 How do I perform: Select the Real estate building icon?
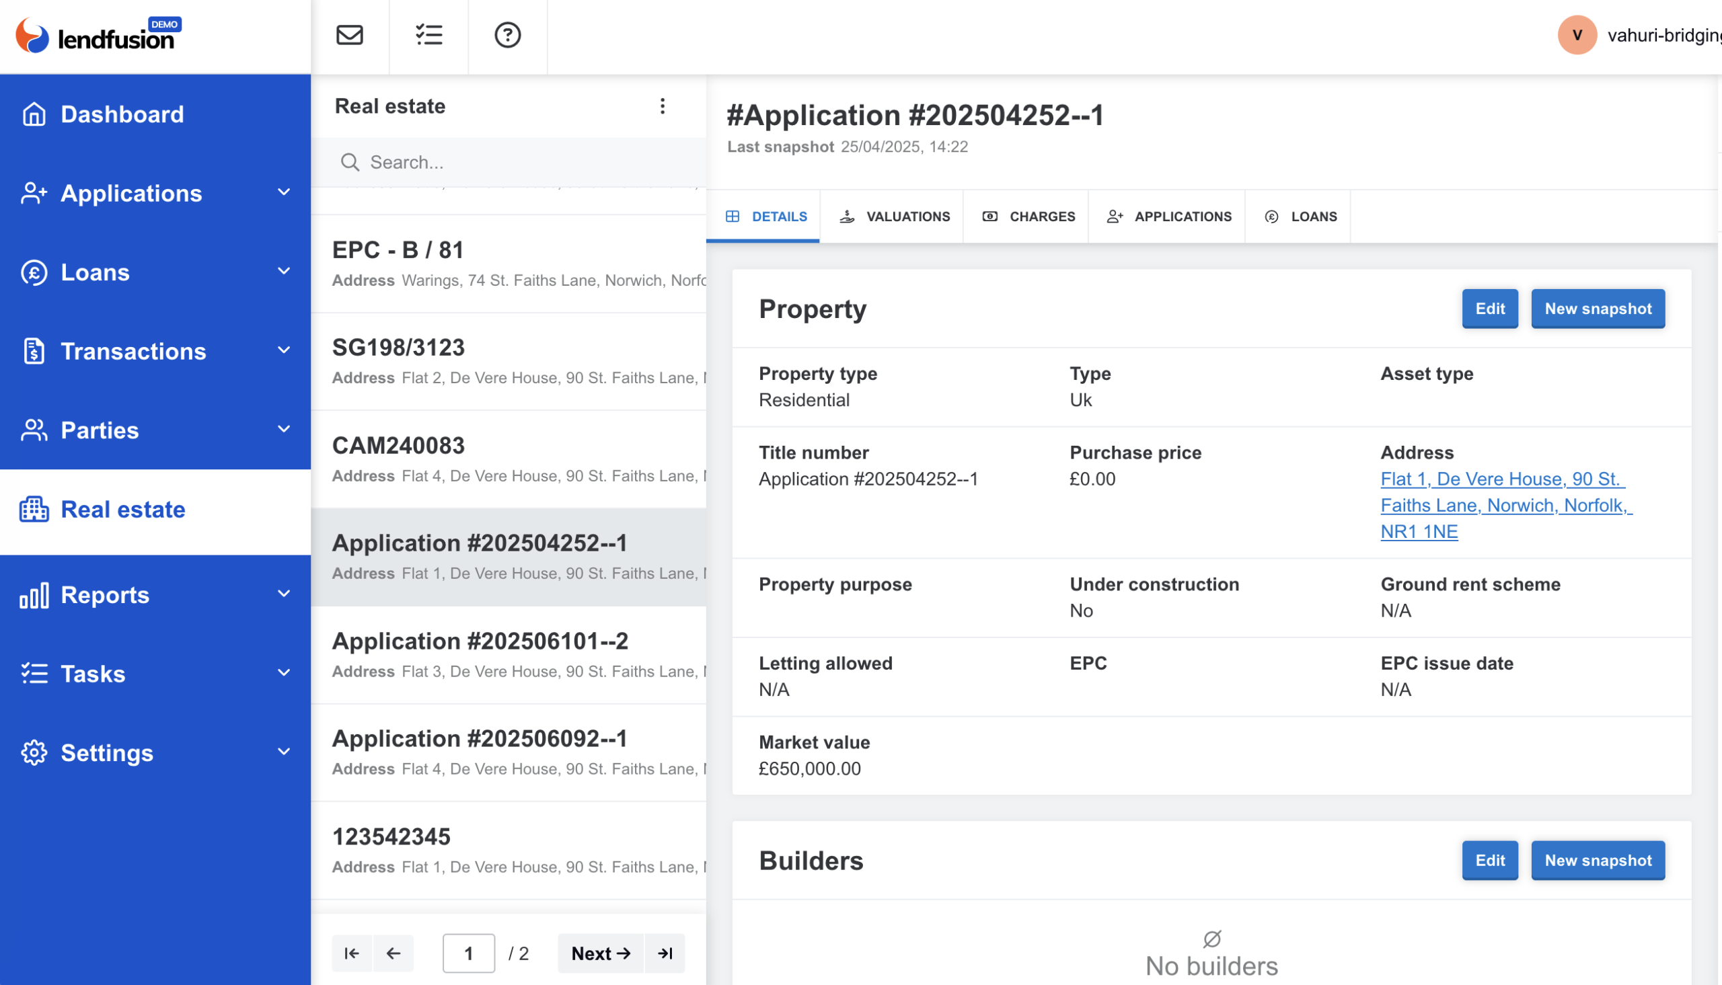[33, 510]
